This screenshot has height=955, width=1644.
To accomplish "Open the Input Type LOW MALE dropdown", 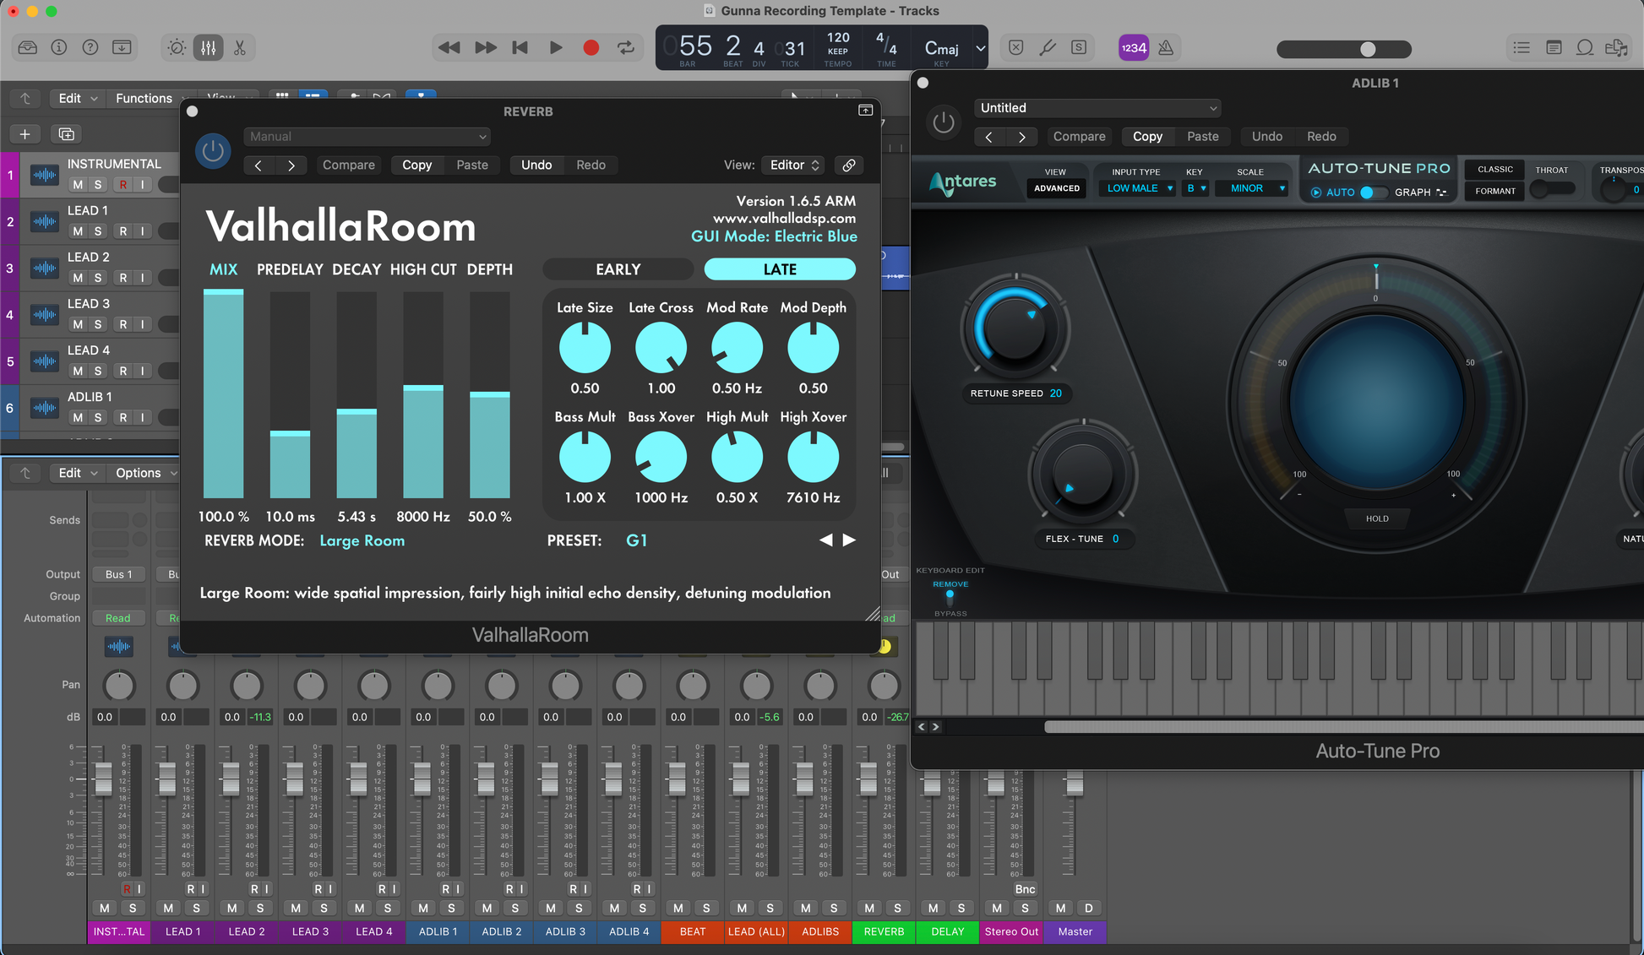I will (1139, 188).
